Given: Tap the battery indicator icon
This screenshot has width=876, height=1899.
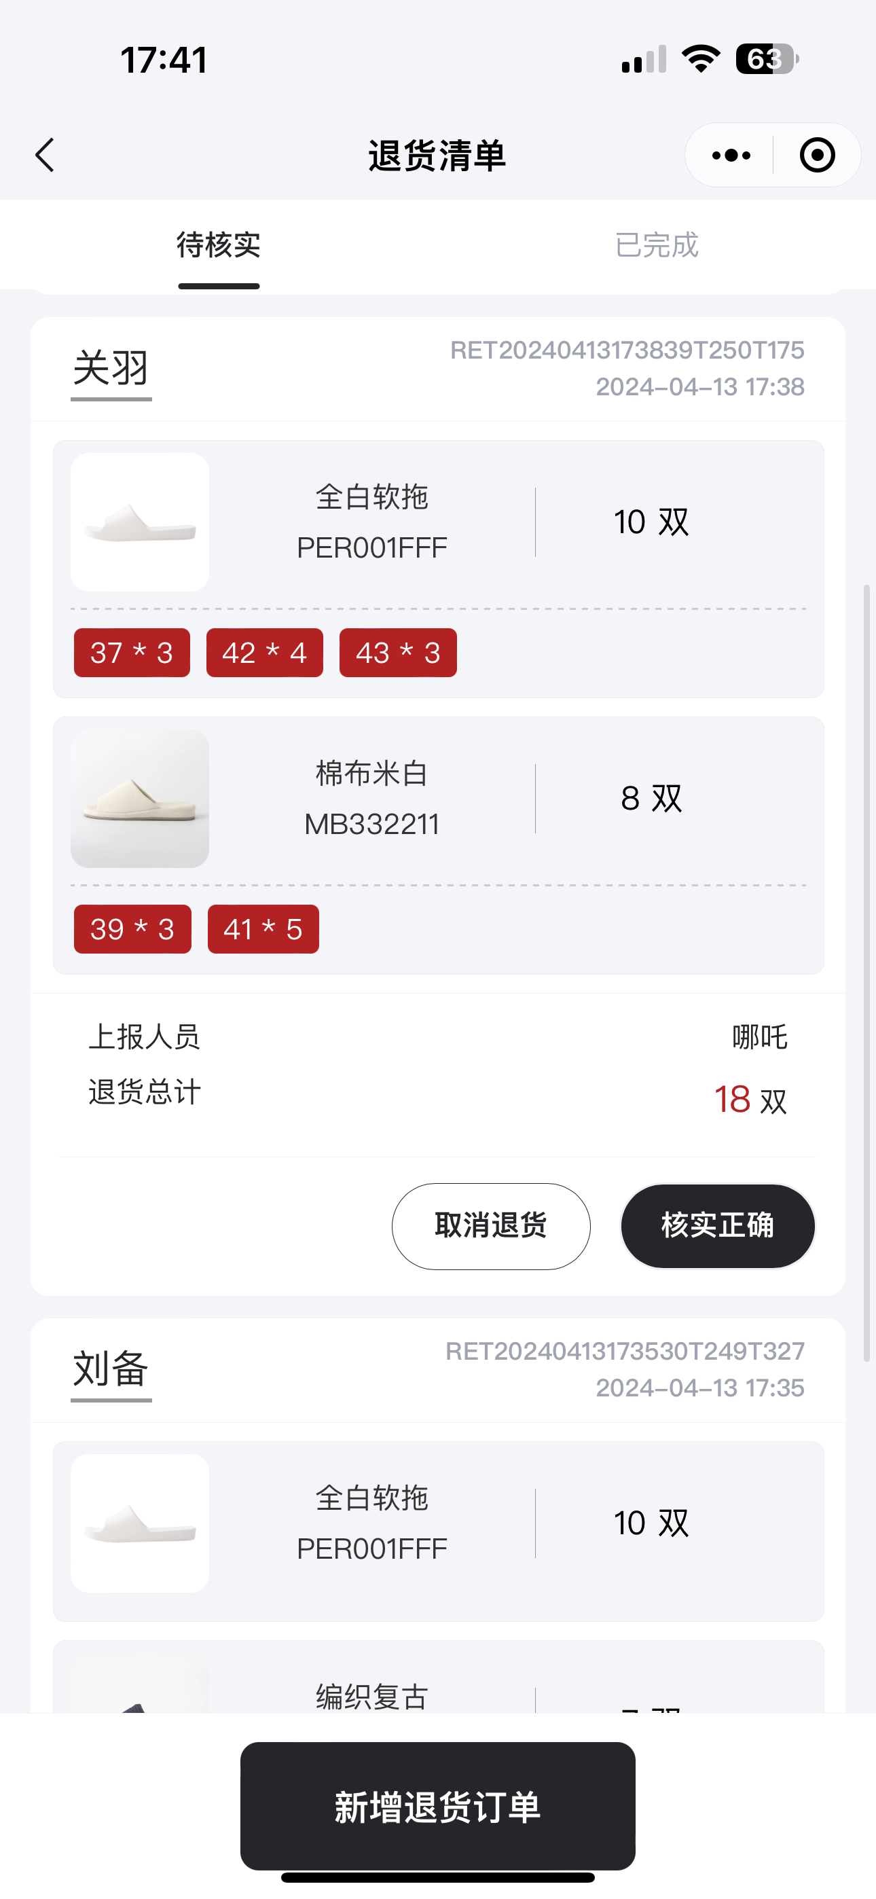Looking at the screenshot, I should pos(767,59).
